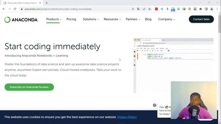The width and height of the screenshot is (221, 124).
Task: Open the Pricing page
Action: click(x=71, y=19)
